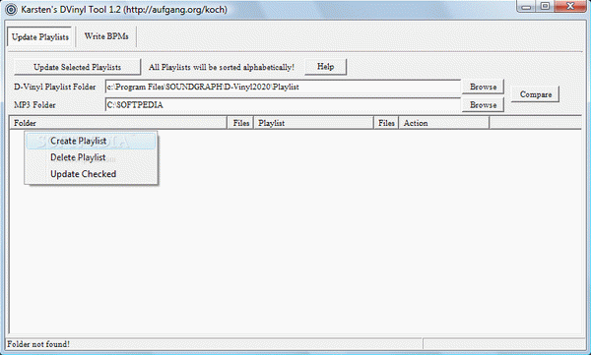Click 'Folder not found!' status text
591x355 pixels.
[38, 344]
